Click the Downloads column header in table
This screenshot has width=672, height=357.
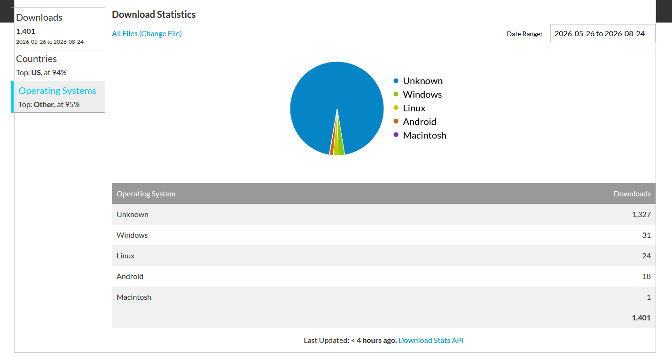click(x=632, y=194)
